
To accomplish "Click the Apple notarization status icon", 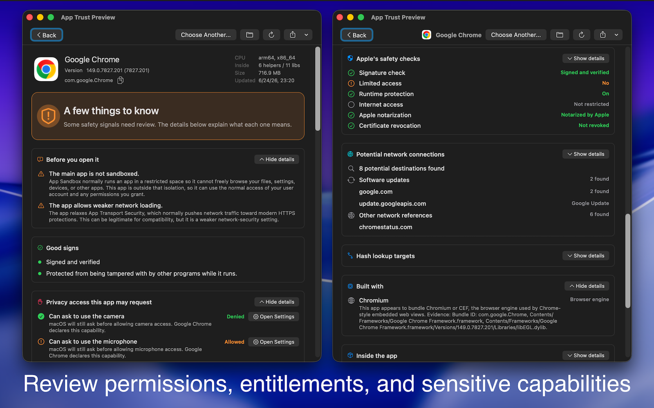I will (x=351, y=115).
